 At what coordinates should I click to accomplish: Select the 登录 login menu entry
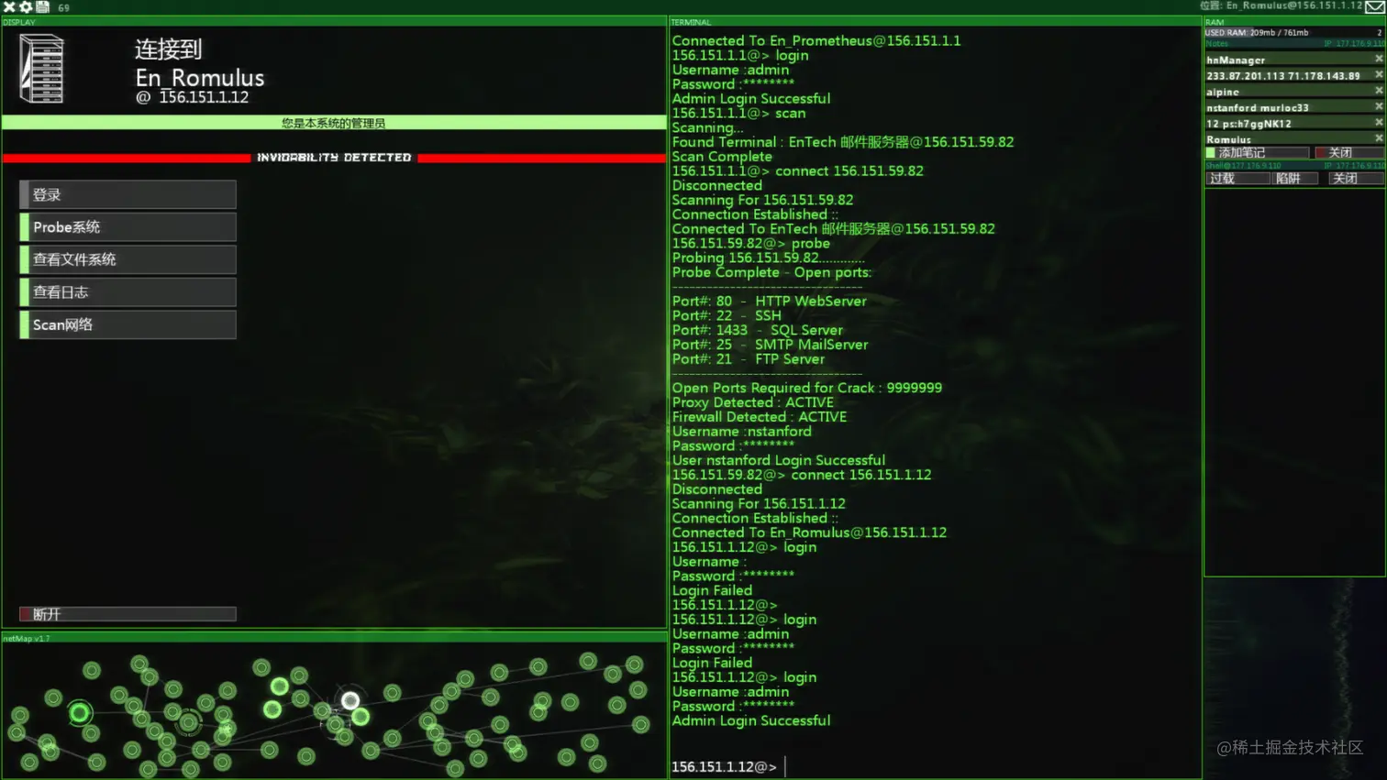(x=128, y=194)
